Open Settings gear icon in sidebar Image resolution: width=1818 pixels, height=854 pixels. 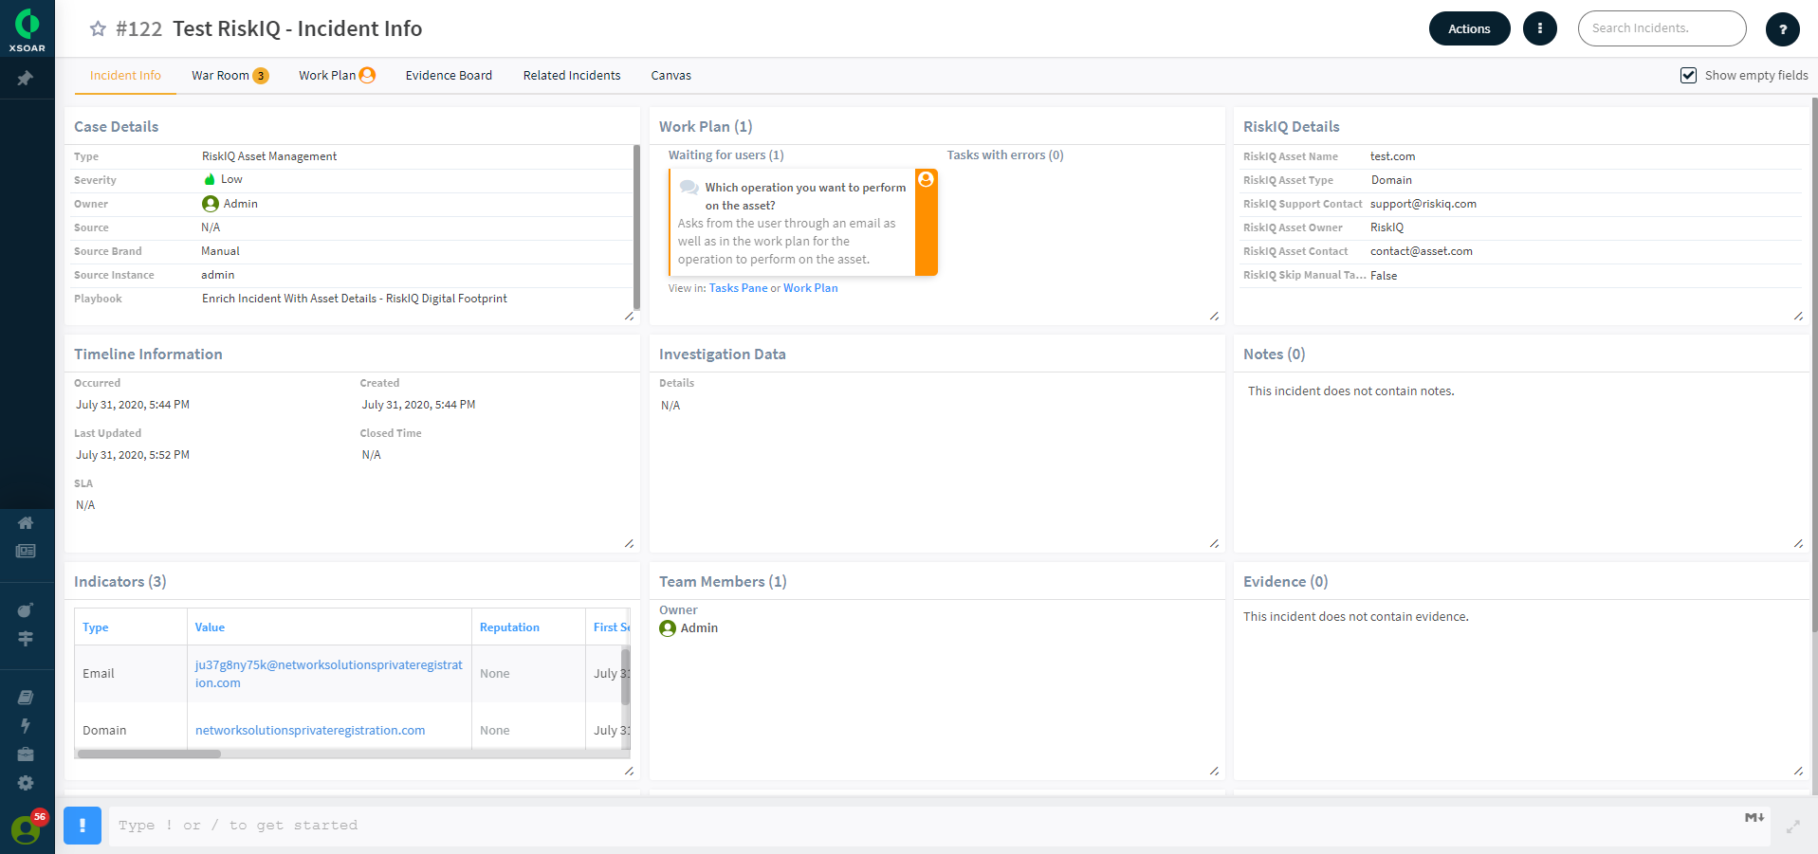click(26, 783)
